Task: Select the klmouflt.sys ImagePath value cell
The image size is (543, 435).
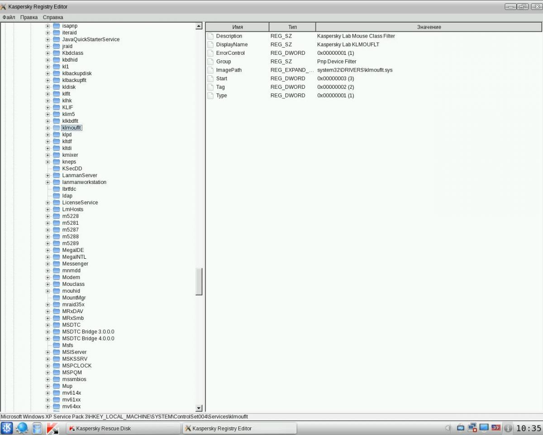Action: coord(355,70)
